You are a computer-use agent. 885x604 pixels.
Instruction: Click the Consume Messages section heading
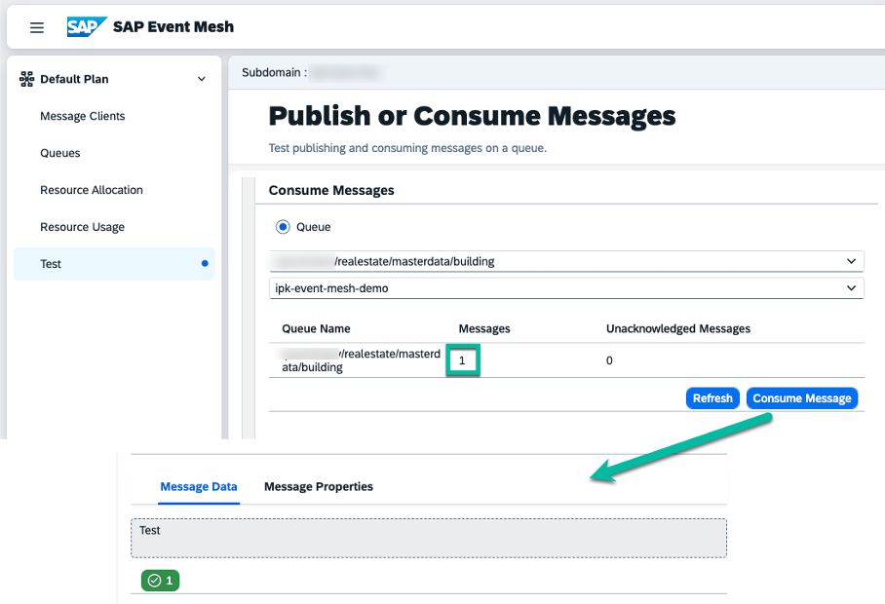[331, 191]
